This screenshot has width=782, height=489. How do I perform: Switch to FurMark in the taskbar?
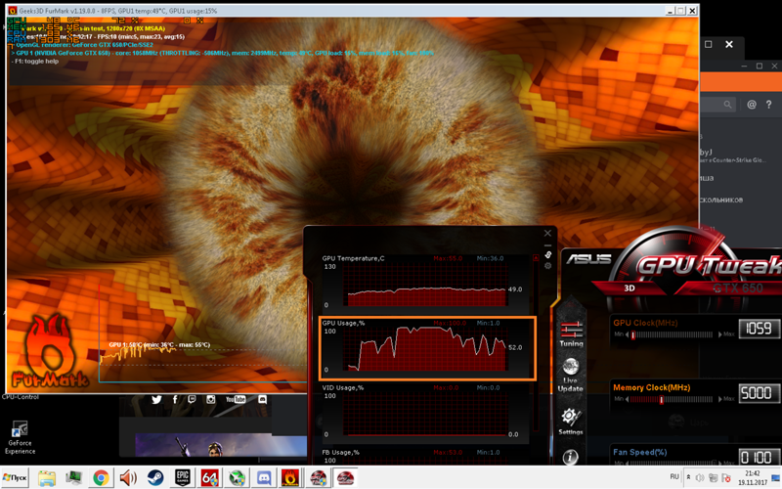coord(290,478)
